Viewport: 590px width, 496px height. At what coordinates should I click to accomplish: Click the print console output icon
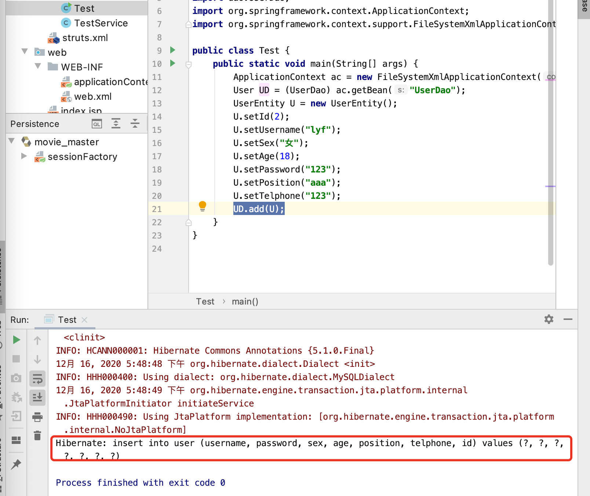point(37,417)
